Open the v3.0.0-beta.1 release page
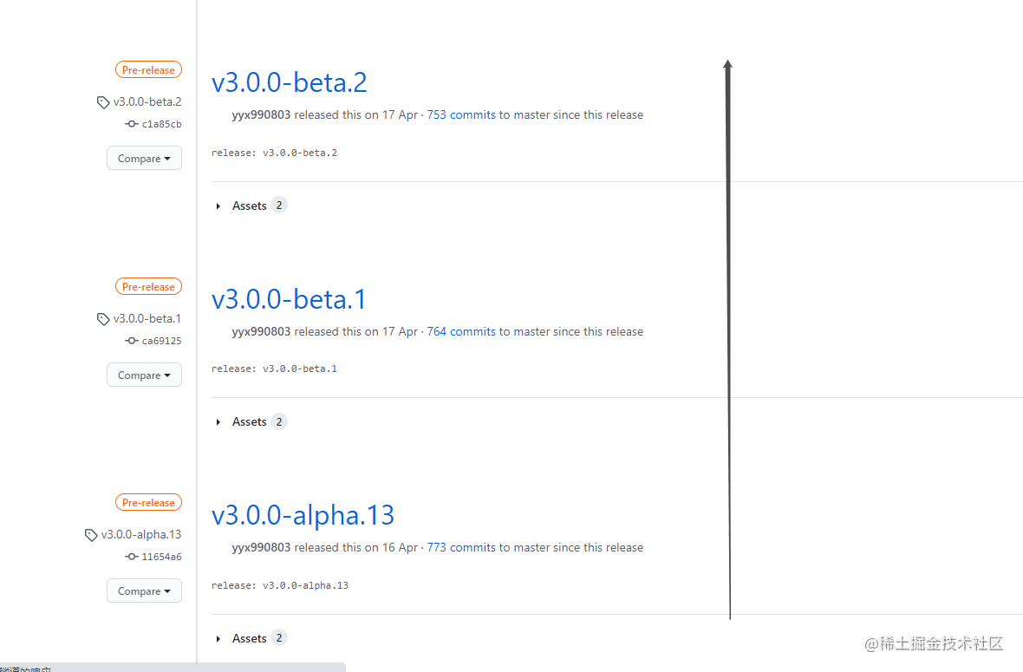This screenshot has height=672, width=1023. point(290,298)
